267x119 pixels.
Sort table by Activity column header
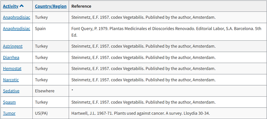pos(11,6)
